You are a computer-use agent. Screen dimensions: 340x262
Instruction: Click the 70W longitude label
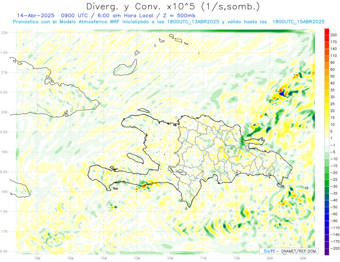pos(237,258)
